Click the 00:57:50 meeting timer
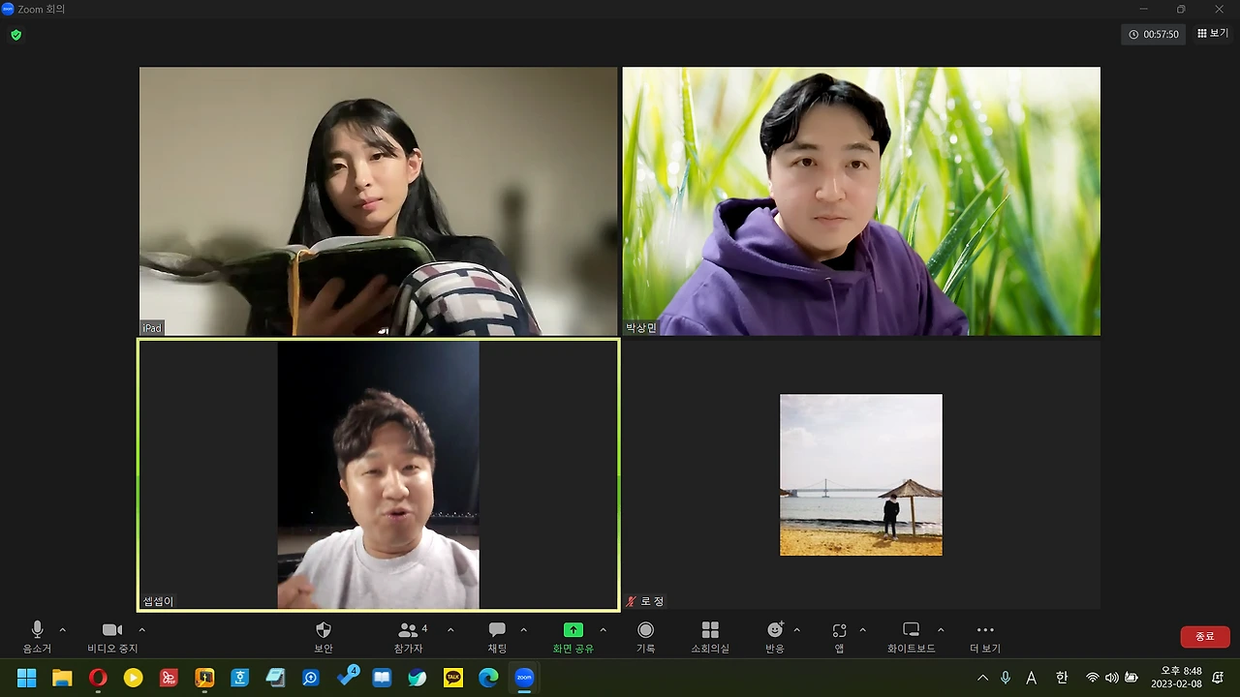Image resolution: width=1240 pixels, height=697 pixels. (x=1154, y=34)
